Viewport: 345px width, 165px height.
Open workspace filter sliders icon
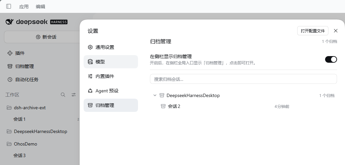click(x=74, y=95)
